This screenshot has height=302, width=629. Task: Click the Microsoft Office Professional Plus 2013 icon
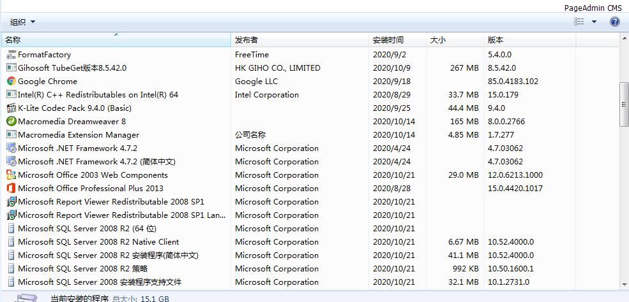[11, 188]
